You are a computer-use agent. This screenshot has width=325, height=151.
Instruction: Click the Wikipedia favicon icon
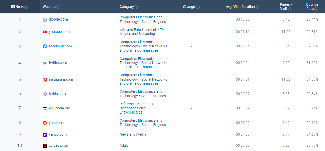click(x=45, y=108)
